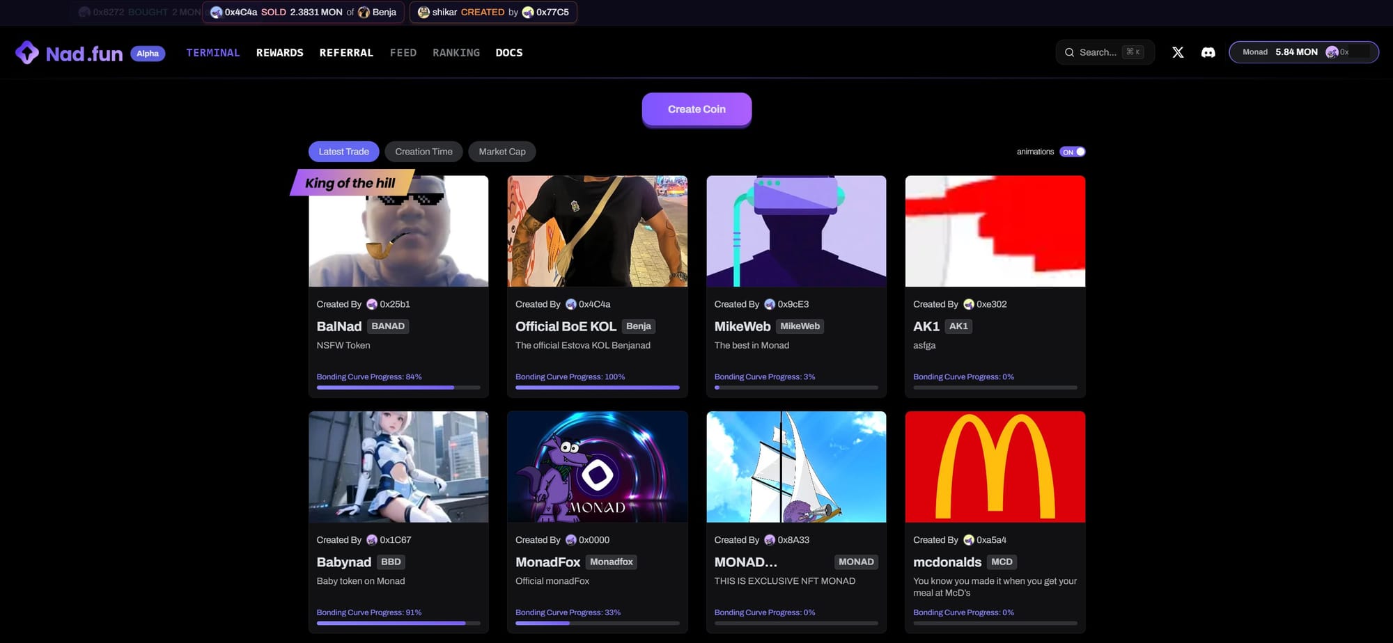Click creator avatar beside 0xa5a4

[x=968, y=540]
